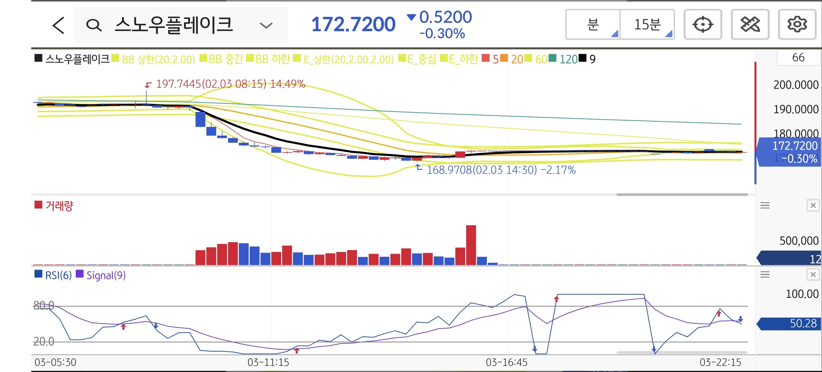This screenshot has width=822, height=372.
Task: Click the search magnifier icon
Action: 94,25
